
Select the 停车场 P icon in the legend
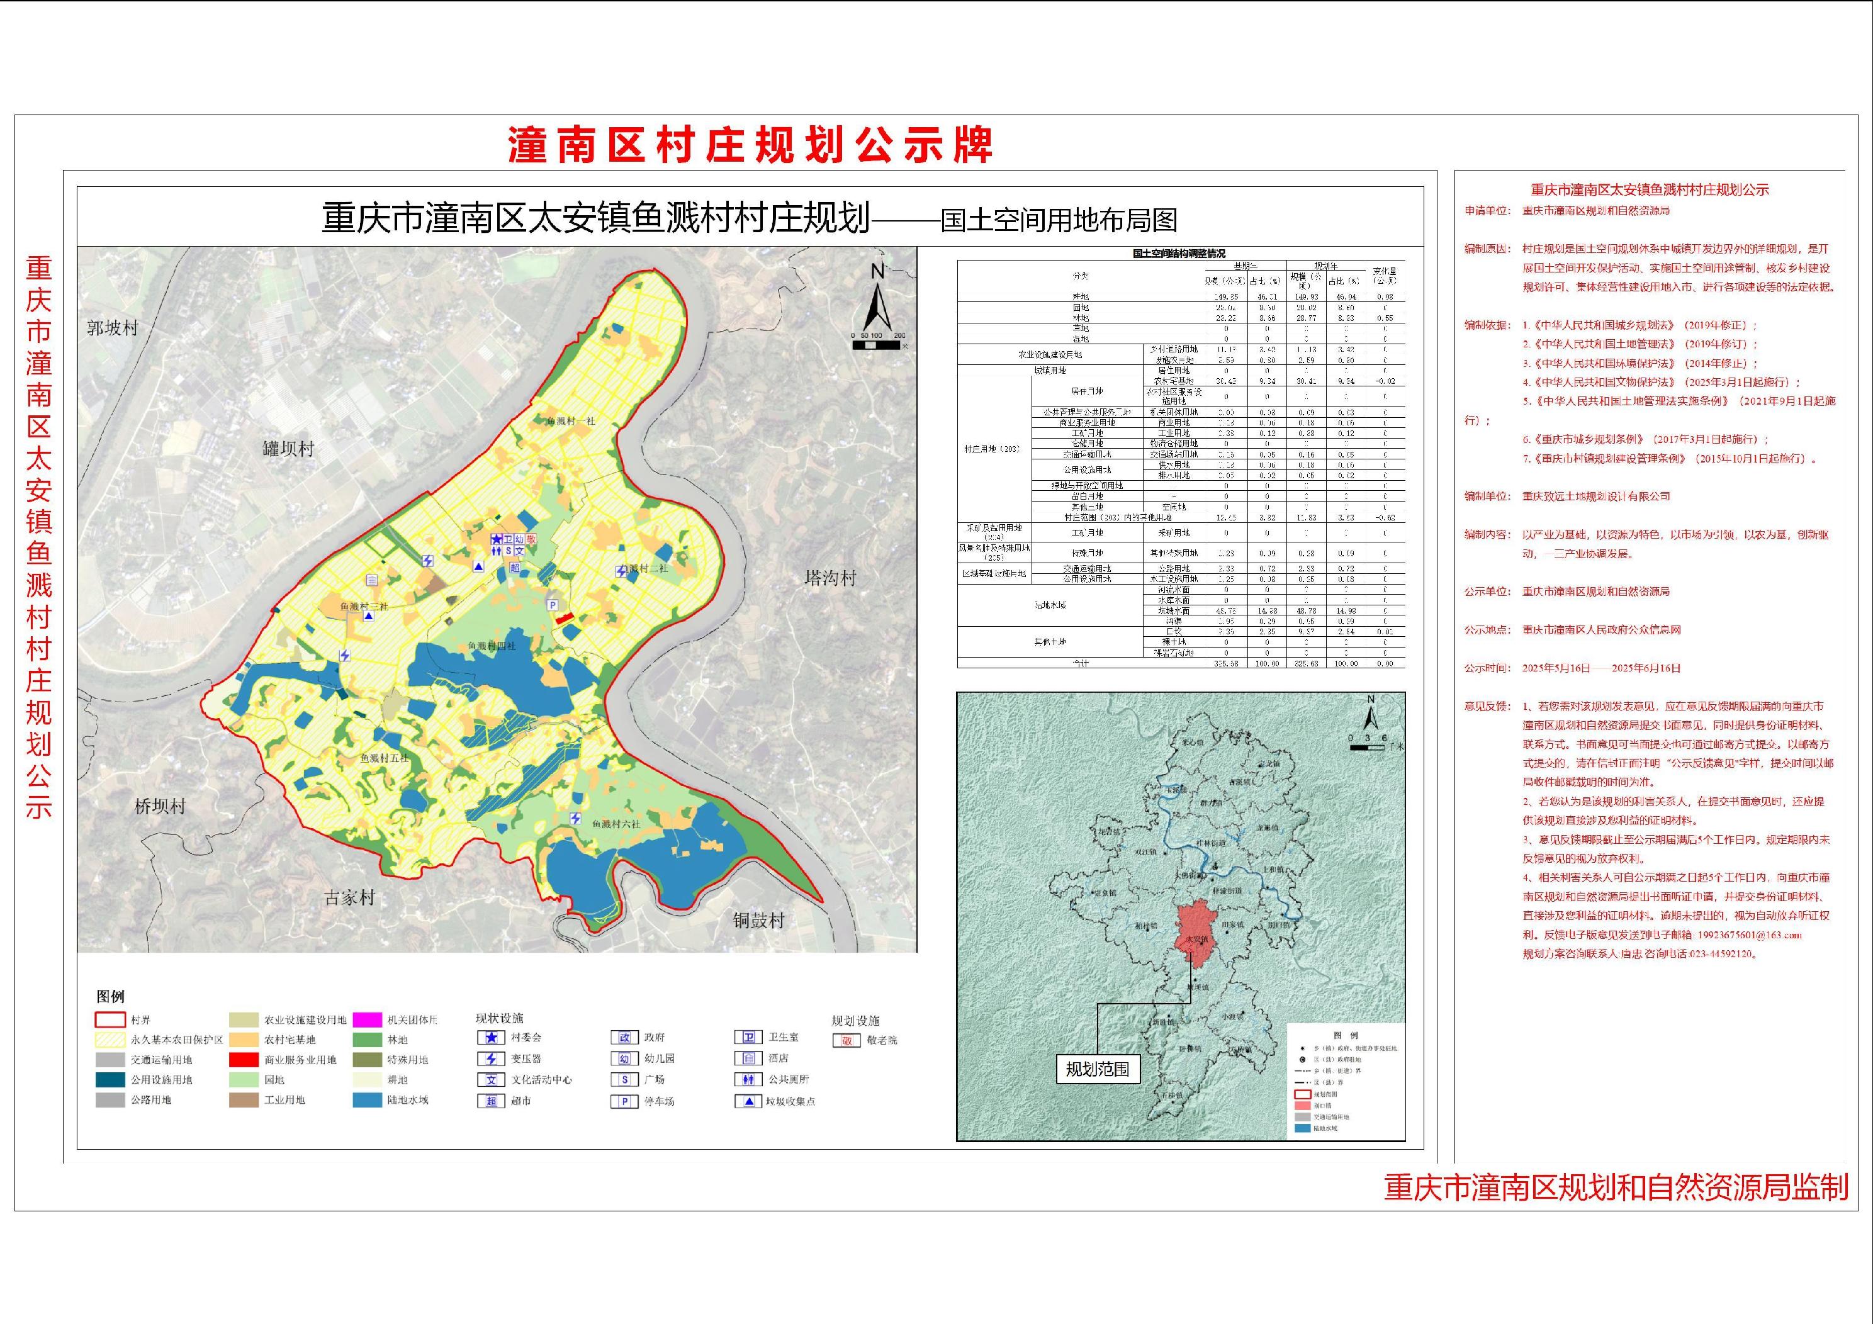point(624,1101)
